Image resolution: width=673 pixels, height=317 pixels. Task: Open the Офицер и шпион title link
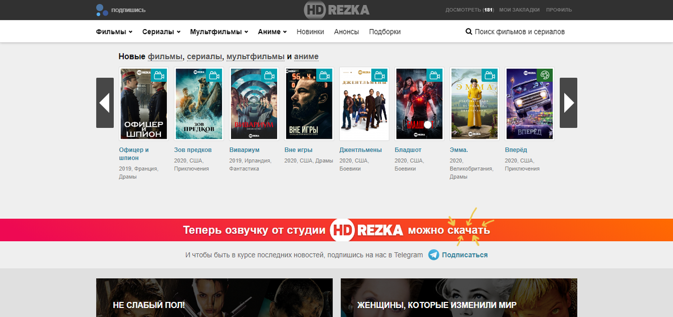(x=134, y=154)
